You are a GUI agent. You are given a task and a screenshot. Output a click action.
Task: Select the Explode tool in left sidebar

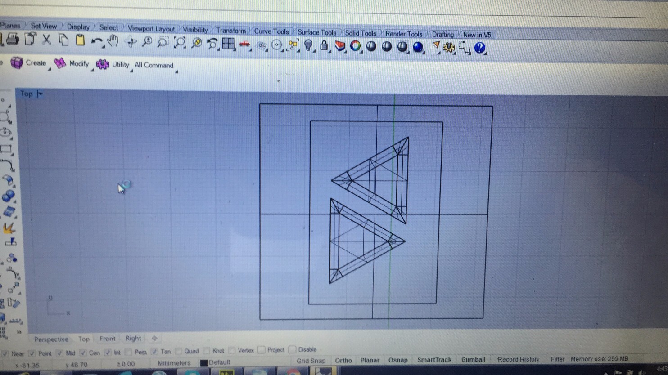tap(9, 228)
